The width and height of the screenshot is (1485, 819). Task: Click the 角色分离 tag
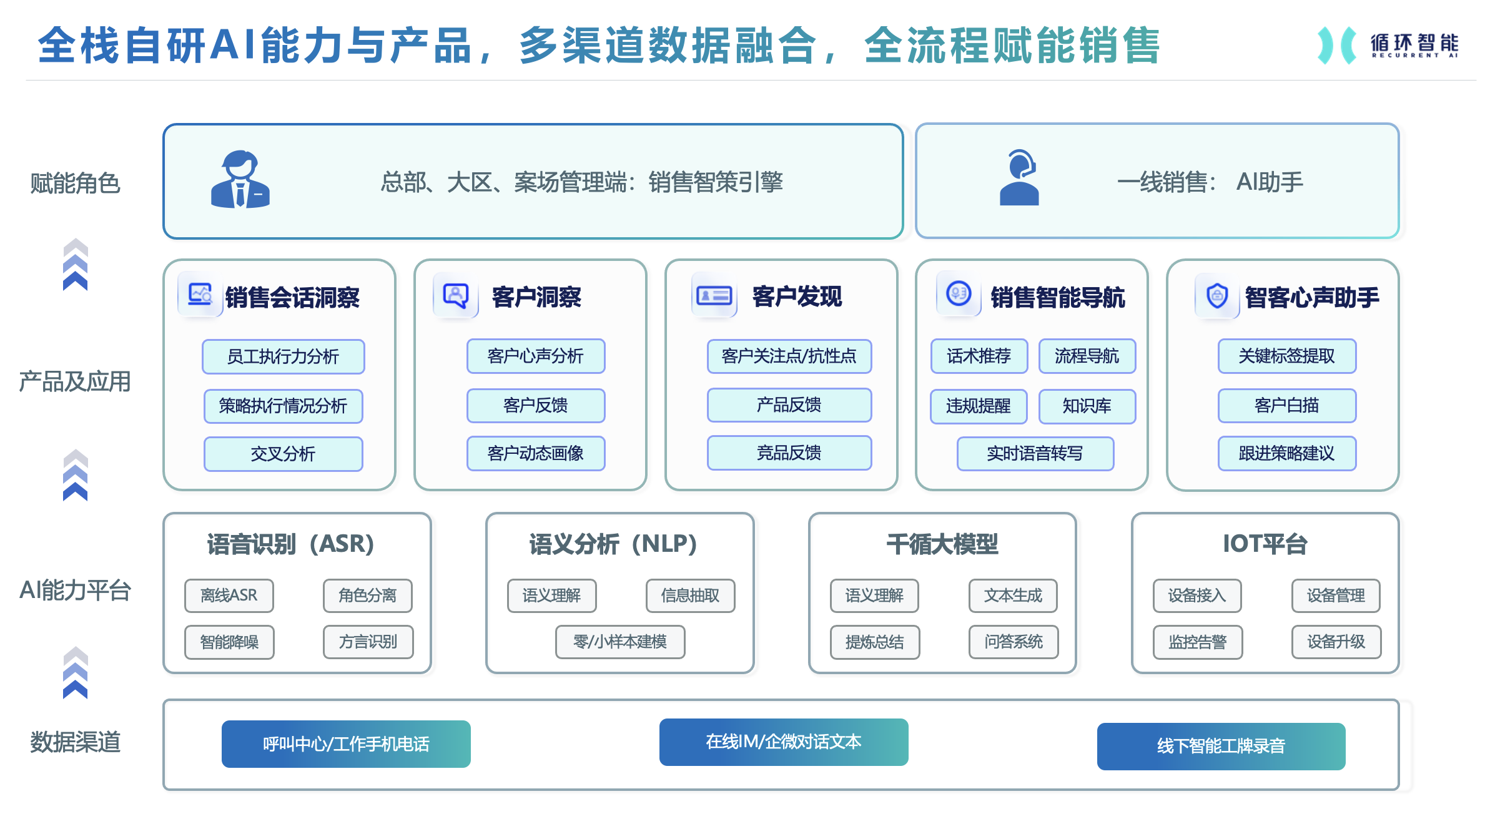point(368,596)
